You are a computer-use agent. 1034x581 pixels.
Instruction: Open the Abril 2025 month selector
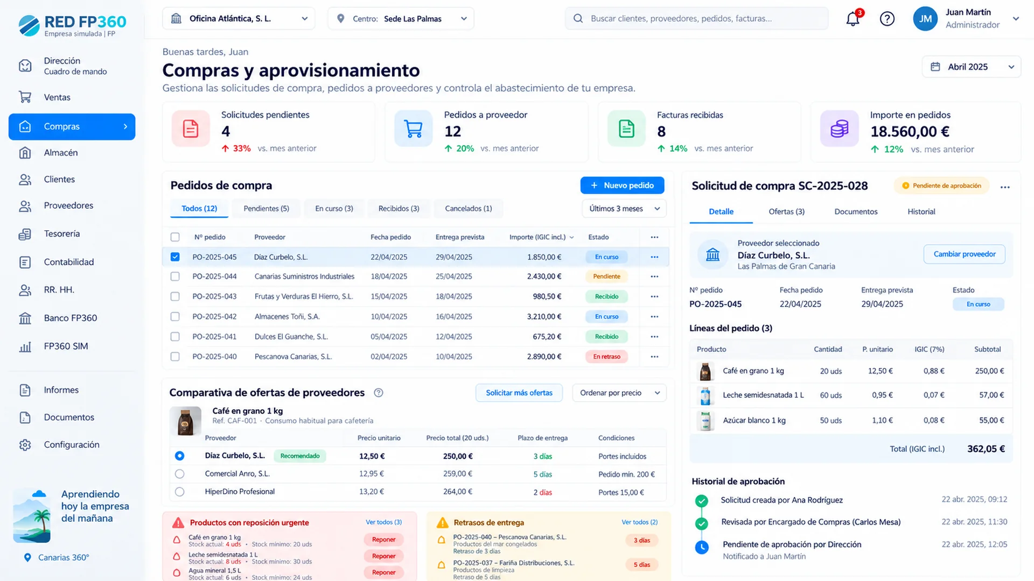(972, 67)
